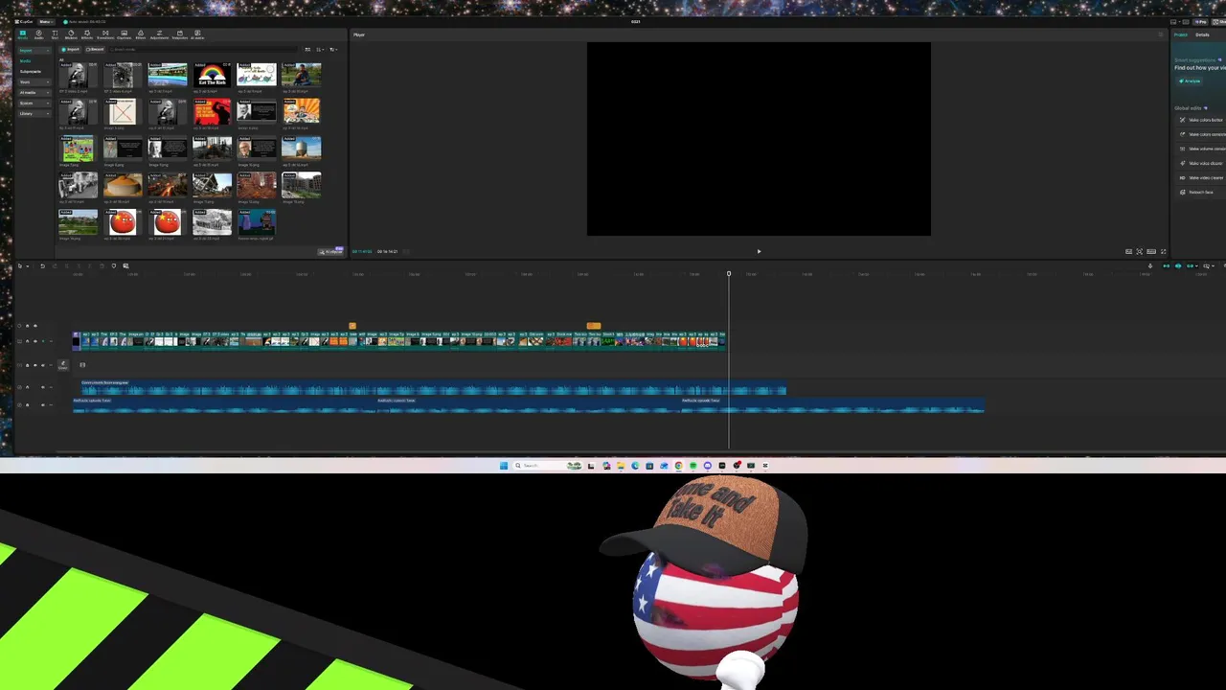Open the Transitions tab in top toolbar
This screenshot has width=1226, height=690.
tap(105, 34)
